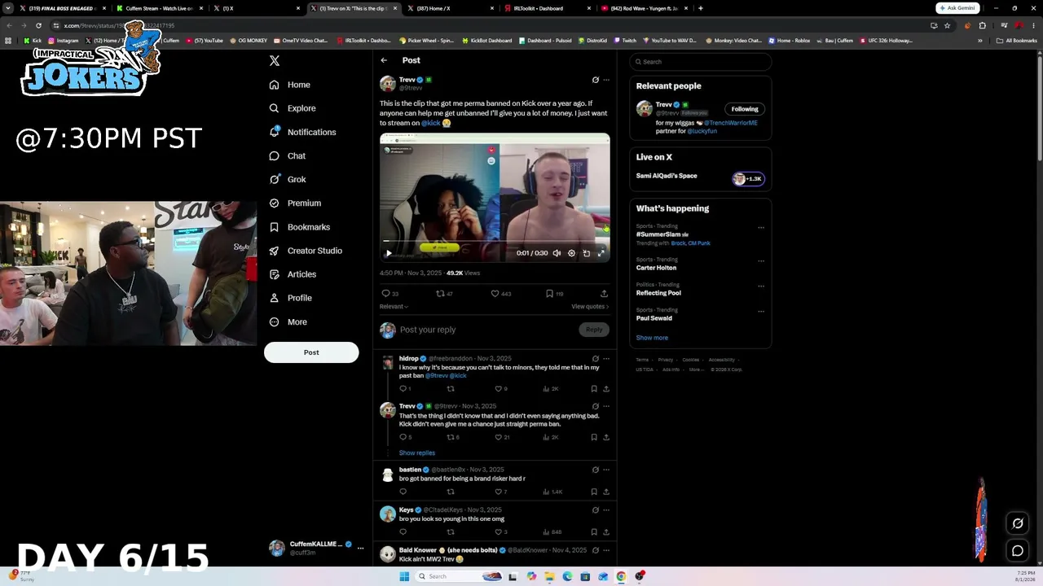
Task: Click the X Search field
Action: 701,62
